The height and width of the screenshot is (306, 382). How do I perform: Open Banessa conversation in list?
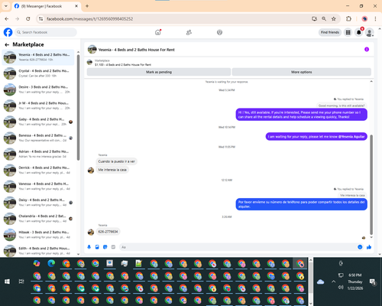click(x=38, y=138)
